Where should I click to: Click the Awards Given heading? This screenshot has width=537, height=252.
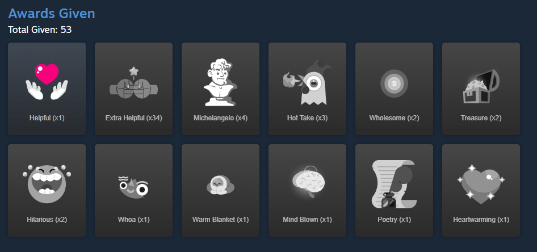click(52, 14)
